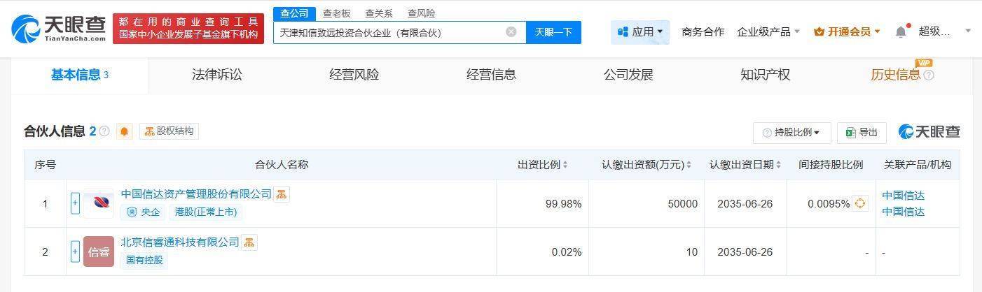This screenshot has height=292, width=982.
Task: Open equity structure icon next to 中国信达资产管理股份有限公司
Action: pyautogui.click(x=281, y=194)
